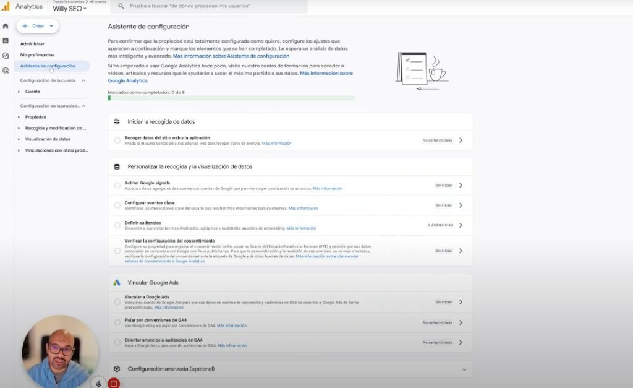Expand the Cuenta tree item
The width and height of the screenshot is (633, 388).
pos(19,92)
